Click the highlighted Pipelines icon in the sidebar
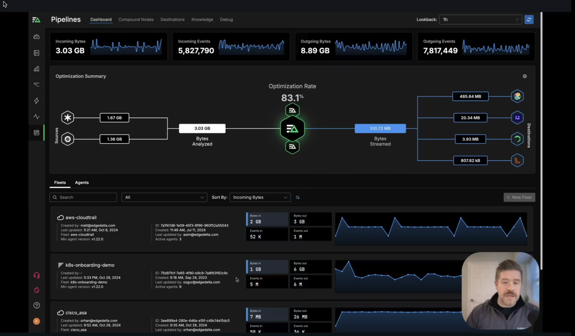 coord(36,133)
